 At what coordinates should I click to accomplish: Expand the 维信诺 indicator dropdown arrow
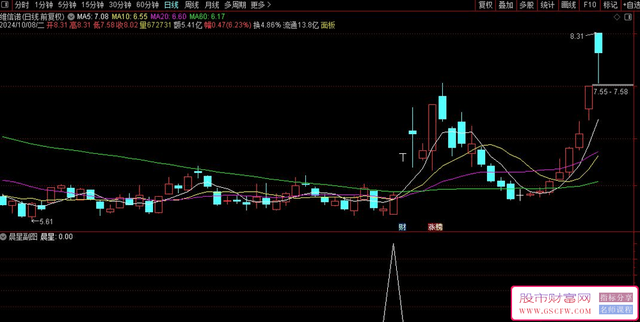[x=72, y=17]
